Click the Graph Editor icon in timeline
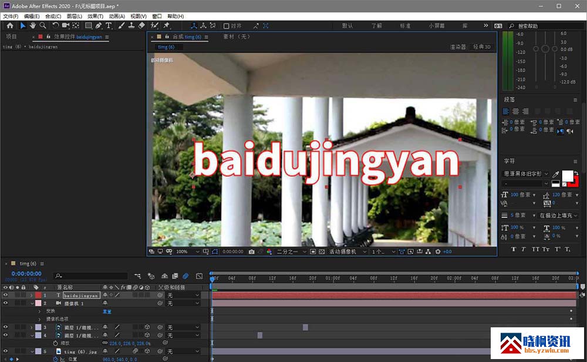The width and height of the screenshot is (587, 362). (x=199, y=276)
